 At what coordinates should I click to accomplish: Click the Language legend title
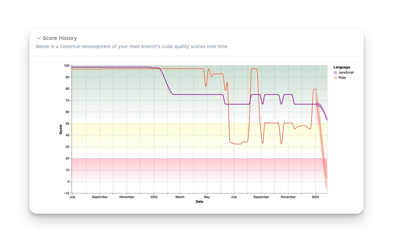pos(342,67)
